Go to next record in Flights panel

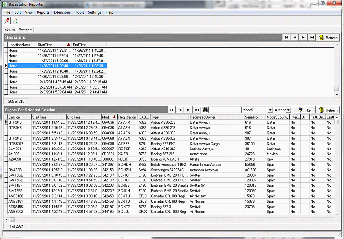point(188,110)
